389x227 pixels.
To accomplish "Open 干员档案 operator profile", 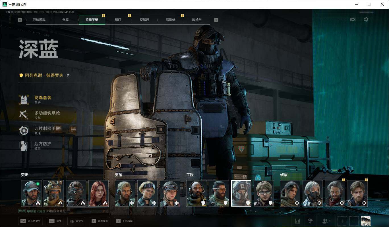I will coord(124,221).
